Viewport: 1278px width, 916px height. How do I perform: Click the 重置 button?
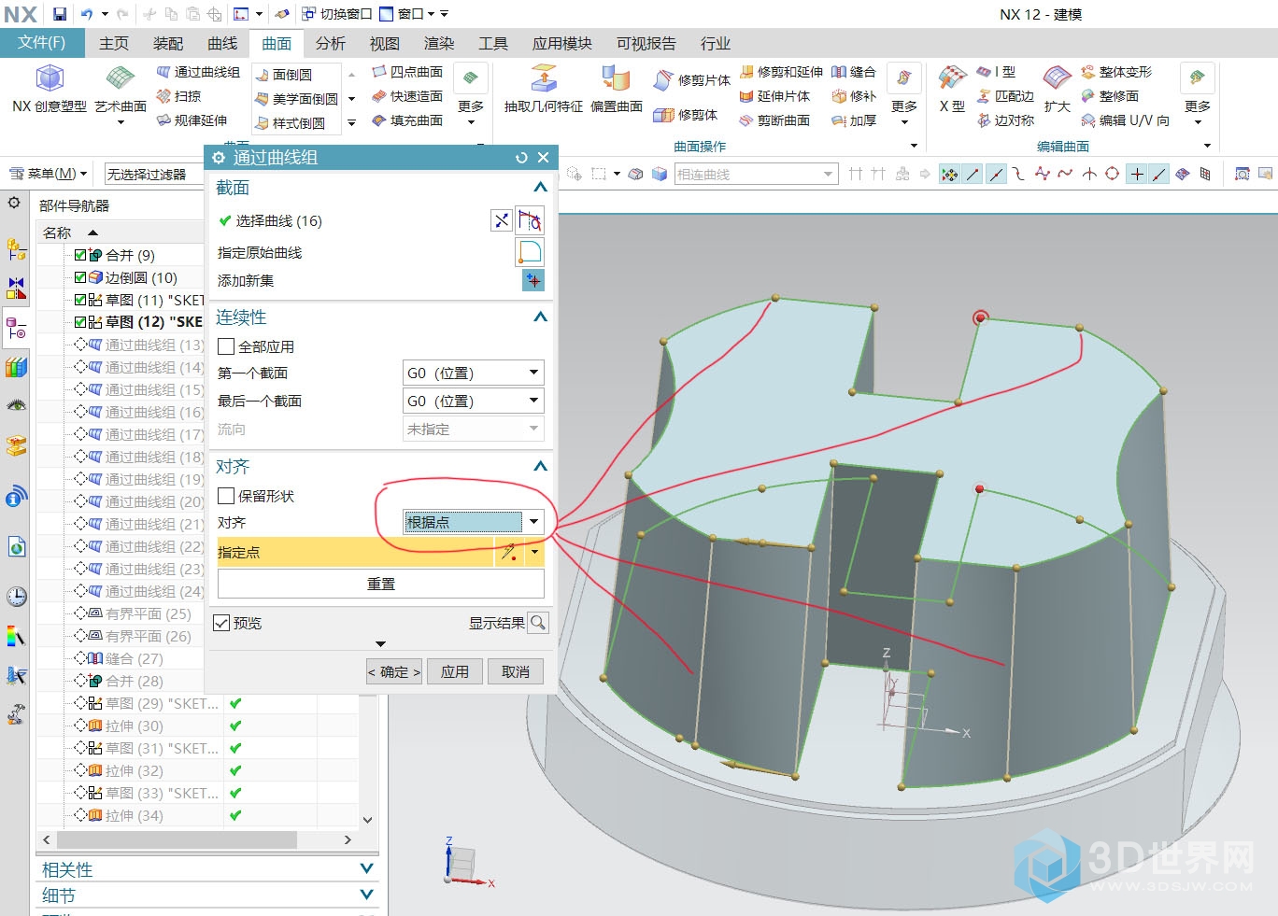pos(381,584)
